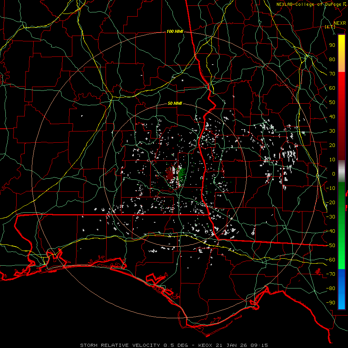
Task: Click the [KT] units label
Action: point(330,27)
